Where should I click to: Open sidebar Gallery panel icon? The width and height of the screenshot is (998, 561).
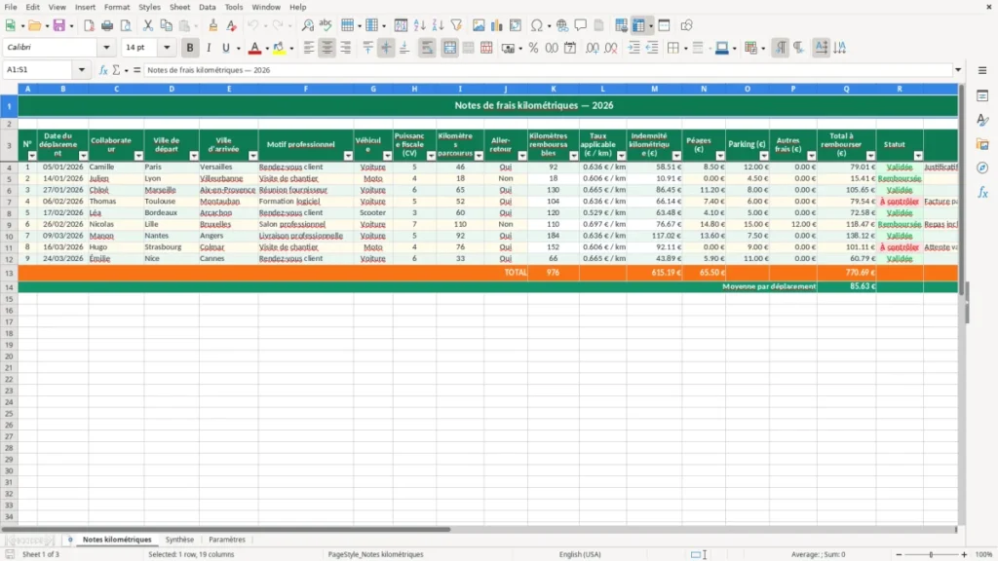[982, 144]
